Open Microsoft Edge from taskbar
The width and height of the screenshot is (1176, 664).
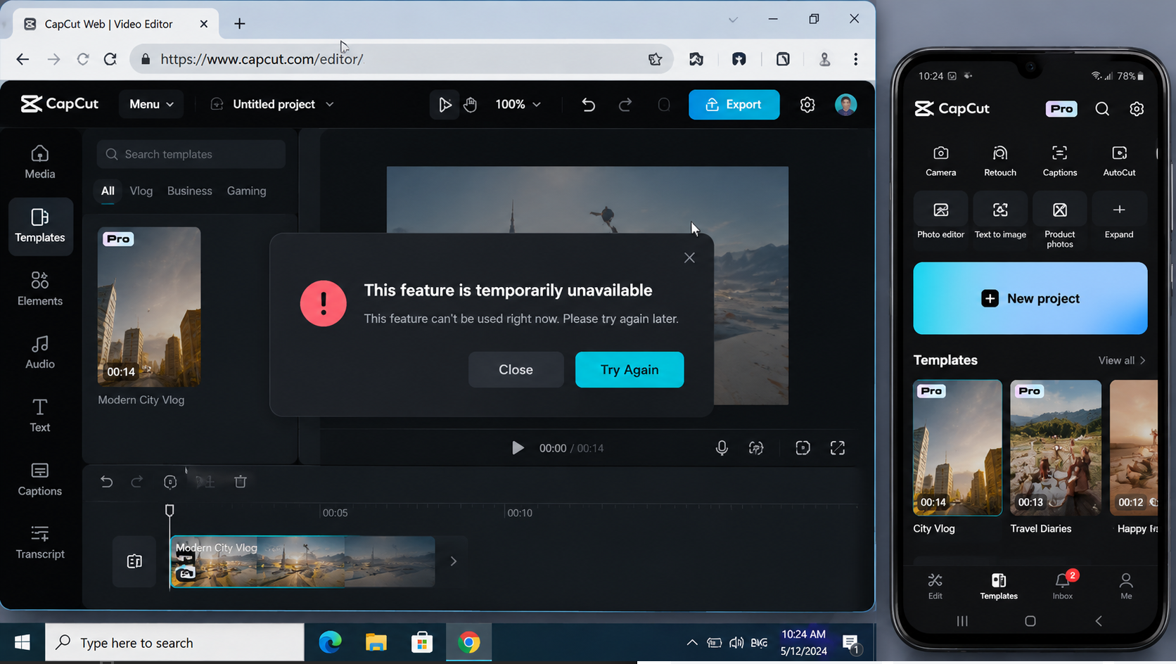click(x=330, y=643)
